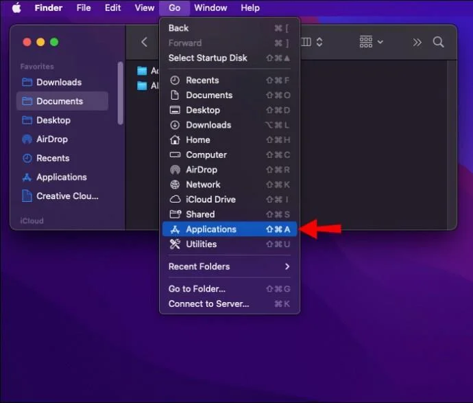Open the Window menu
This screenshot has height=403, width=473.
coord(210,8)
